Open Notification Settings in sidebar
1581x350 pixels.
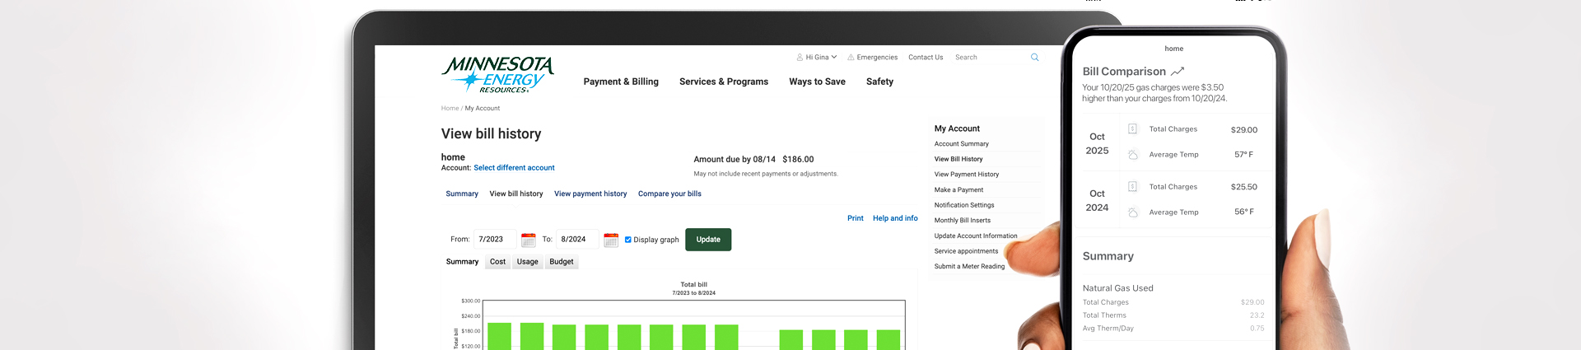tap(964, 205)
